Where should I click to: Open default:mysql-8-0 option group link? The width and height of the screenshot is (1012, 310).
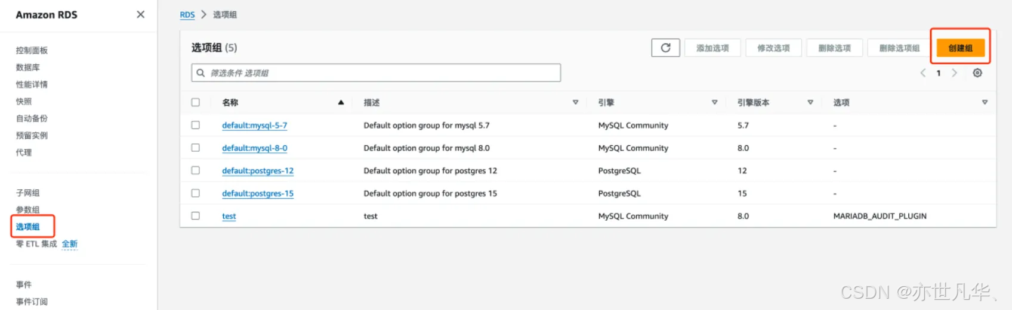[254, 148]
